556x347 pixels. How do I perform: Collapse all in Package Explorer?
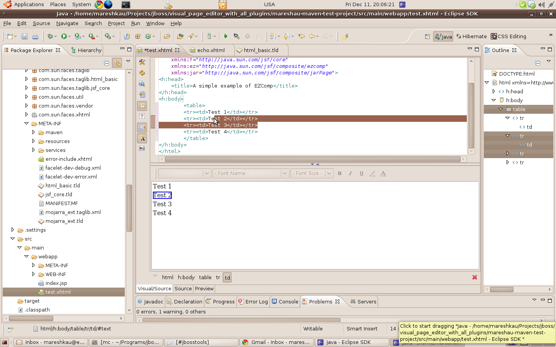pyautogui.click(x=107, y=63)
